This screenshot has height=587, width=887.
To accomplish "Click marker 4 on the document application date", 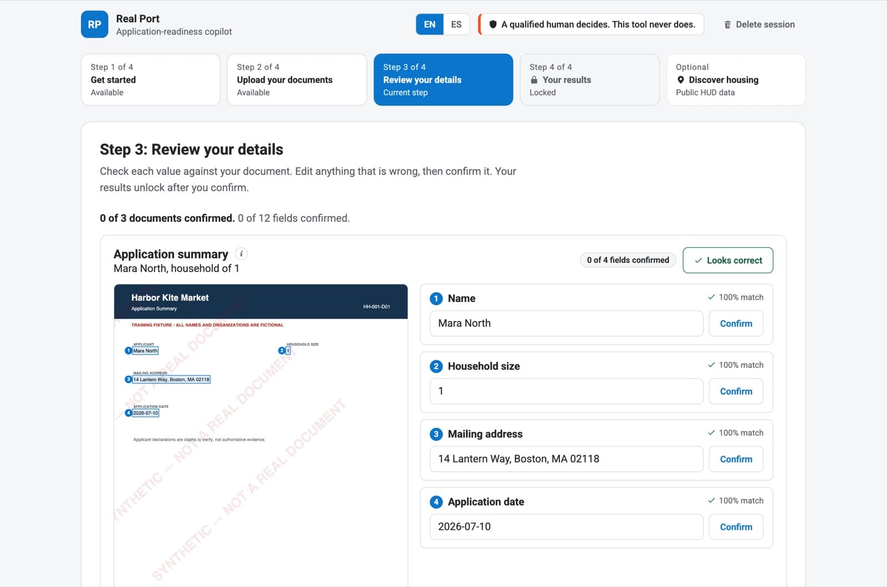I will (x=129, y=412).
